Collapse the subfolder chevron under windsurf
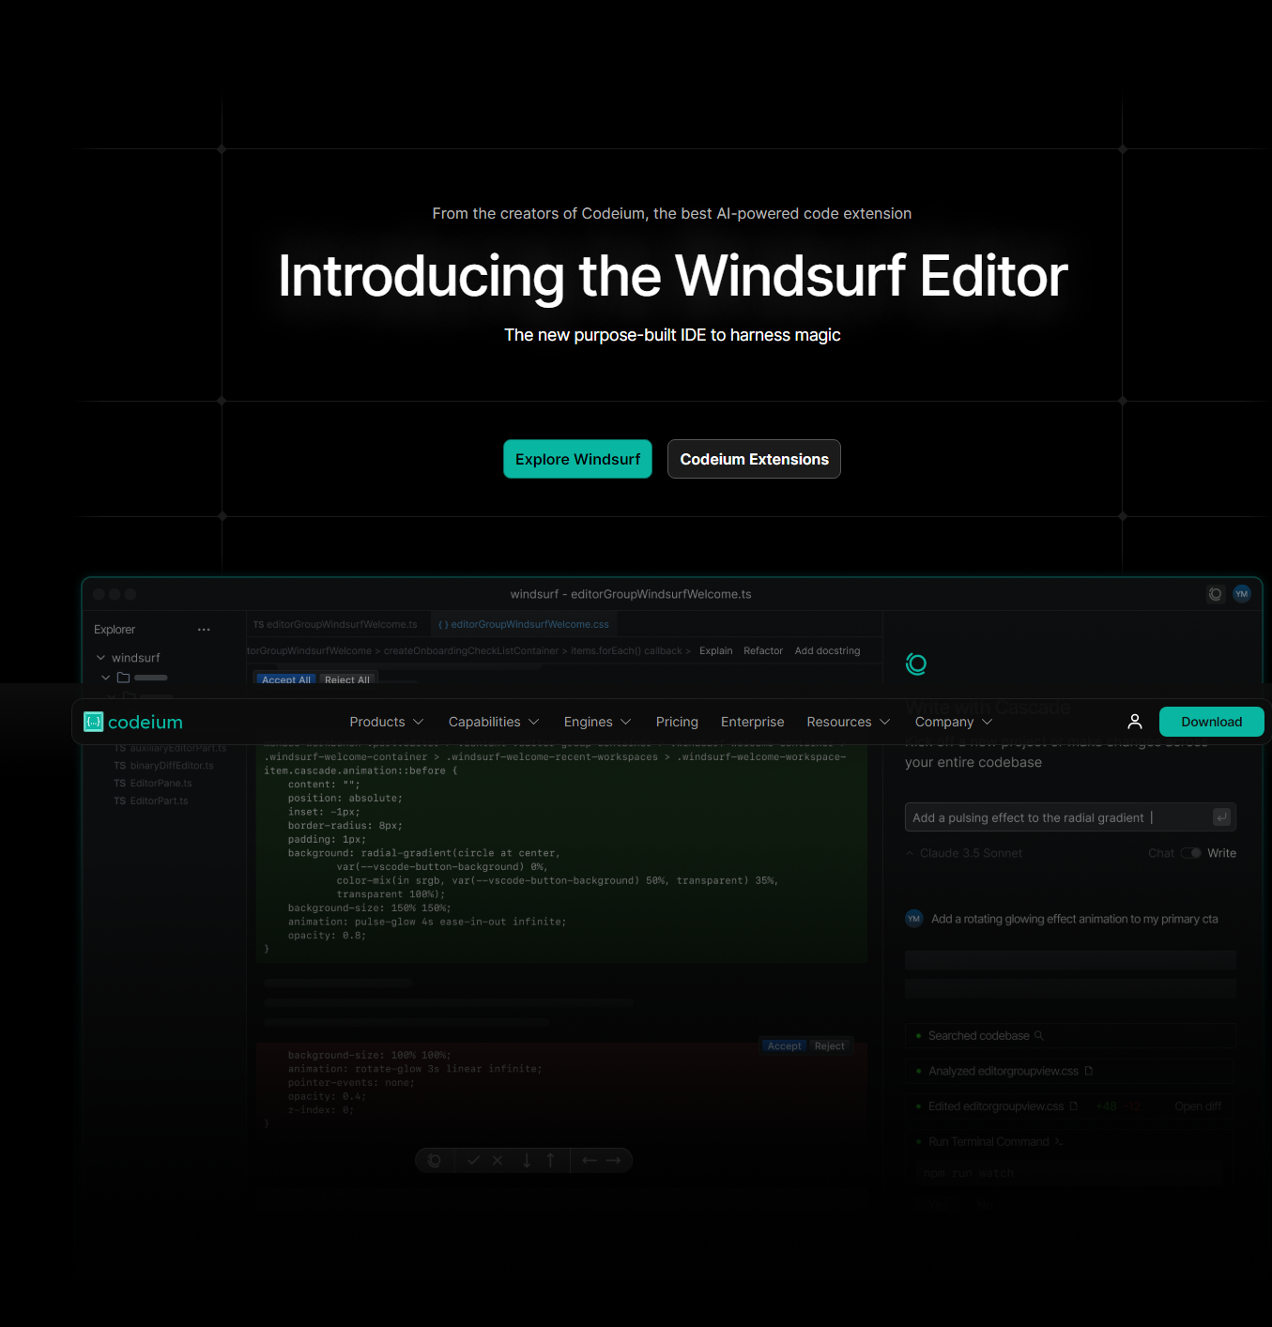The height and width of the screenshot is (1327, 1272). point(106,678)
